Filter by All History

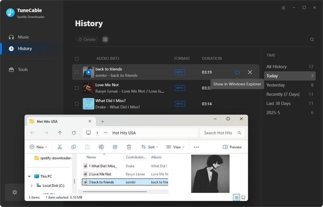tap(289, 66)
